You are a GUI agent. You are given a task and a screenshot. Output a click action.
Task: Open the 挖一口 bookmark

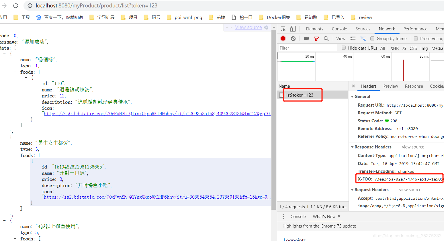[x=242, y=17]
